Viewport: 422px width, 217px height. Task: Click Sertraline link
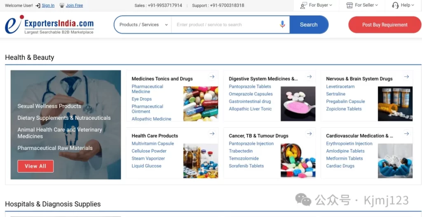pyautogui.click(x=335, y=94)
